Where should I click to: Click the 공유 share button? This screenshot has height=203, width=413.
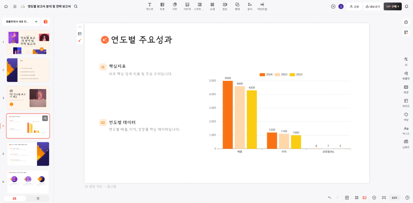click(x=354, y=6)
